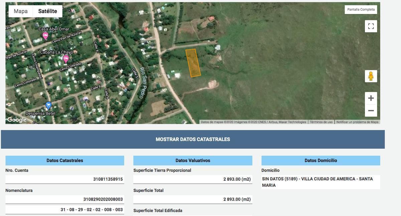Viewport: 401px width, 216px height.
Task: Select the highlighted orange parcel polygon
Action: click(x=193, y=63)
